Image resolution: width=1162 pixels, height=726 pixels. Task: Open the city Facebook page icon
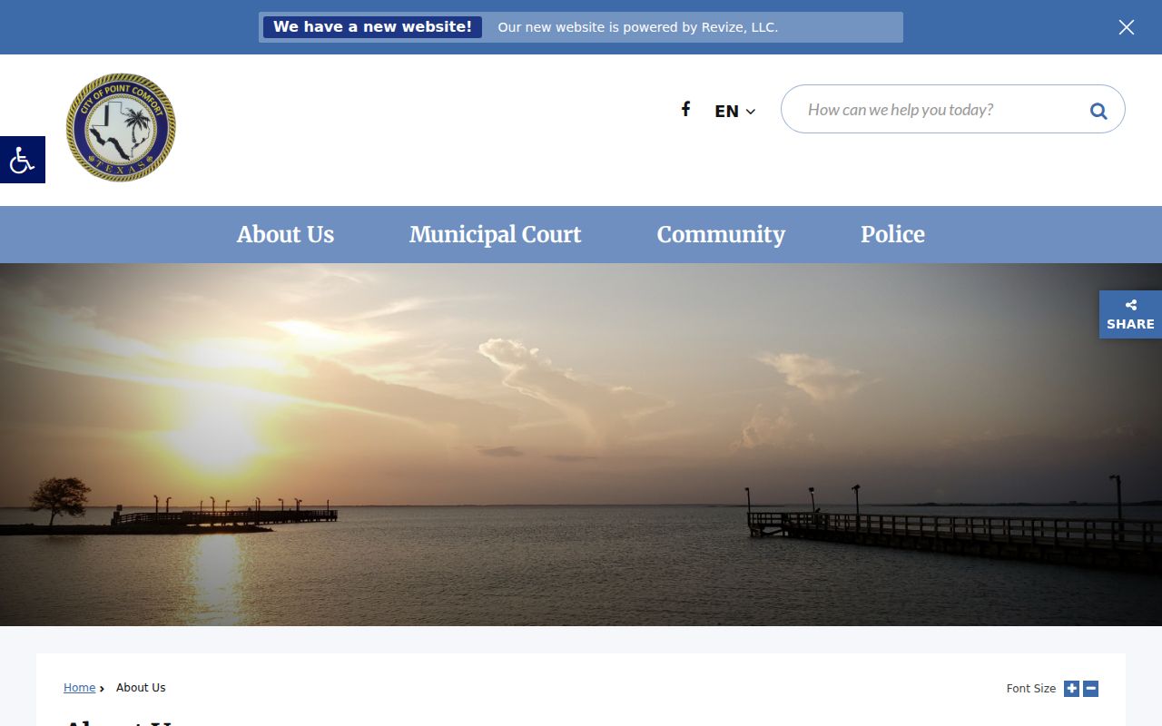pos(686,109)
